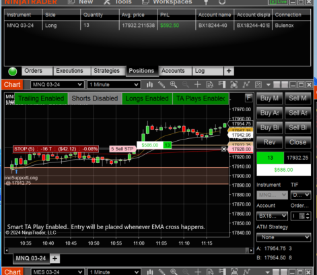Open the drawing tools pencil icon

click(x=162, y=85)
